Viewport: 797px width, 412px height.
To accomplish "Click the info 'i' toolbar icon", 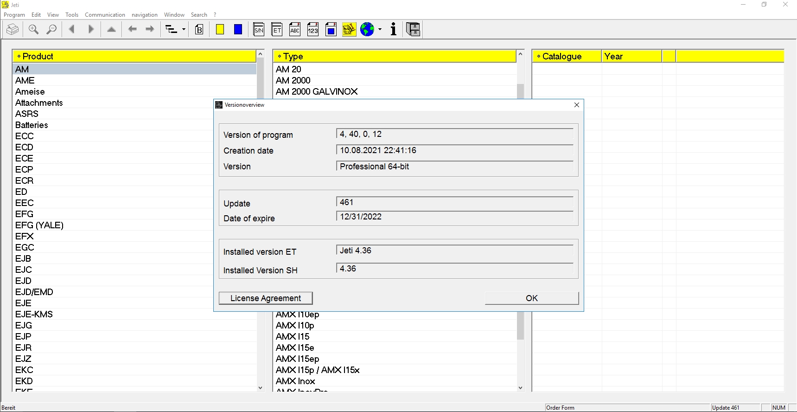I will 394,30.
